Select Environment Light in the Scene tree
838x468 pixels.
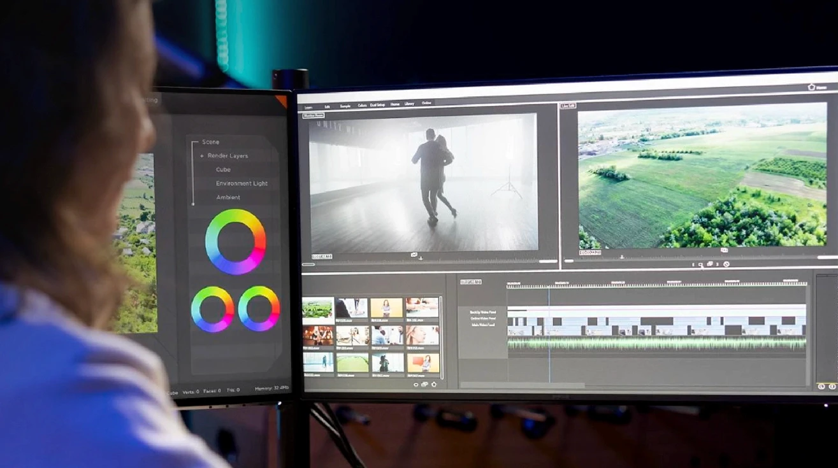242,183
